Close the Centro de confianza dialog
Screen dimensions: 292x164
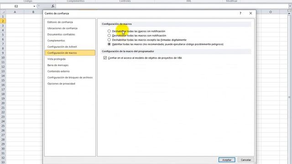250,13
